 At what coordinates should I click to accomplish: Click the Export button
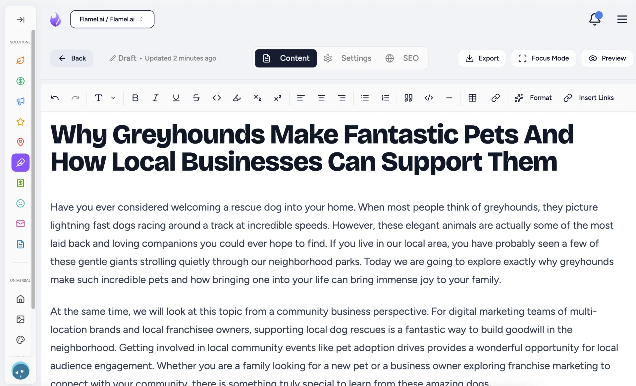tap(482, 58)
